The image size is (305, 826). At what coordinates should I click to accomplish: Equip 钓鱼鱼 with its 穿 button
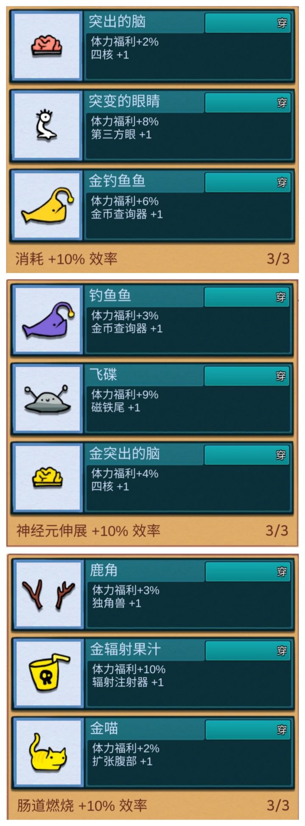(247, 297)
